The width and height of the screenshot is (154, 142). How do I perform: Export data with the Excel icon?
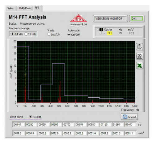pyautogui.click(x=139, y=66)
